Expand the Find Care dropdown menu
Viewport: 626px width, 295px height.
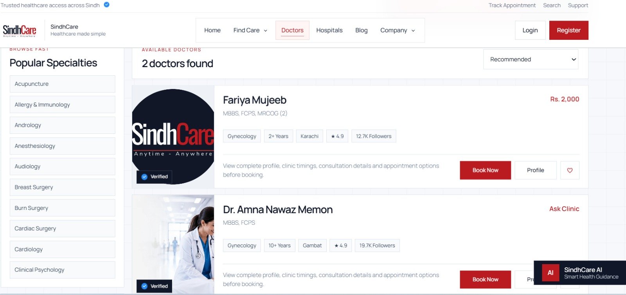tap(250, 30)
